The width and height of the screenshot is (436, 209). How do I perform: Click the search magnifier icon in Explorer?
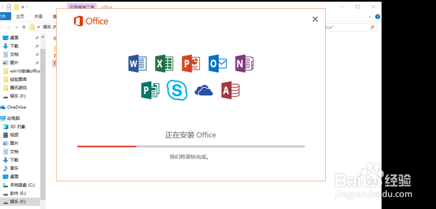click(x=372, y=27)
